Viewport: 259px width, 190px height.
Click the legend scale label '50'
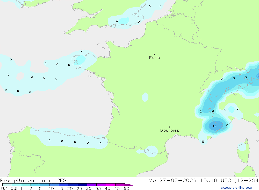(x=127, y=188)
